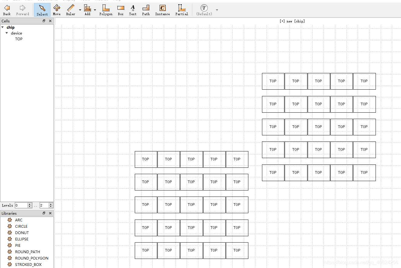The width and height of the screenshot is (401, 268).
Task: Switch to the Partial edit tool
Action: pyautogui.click(x=182, y=10)
